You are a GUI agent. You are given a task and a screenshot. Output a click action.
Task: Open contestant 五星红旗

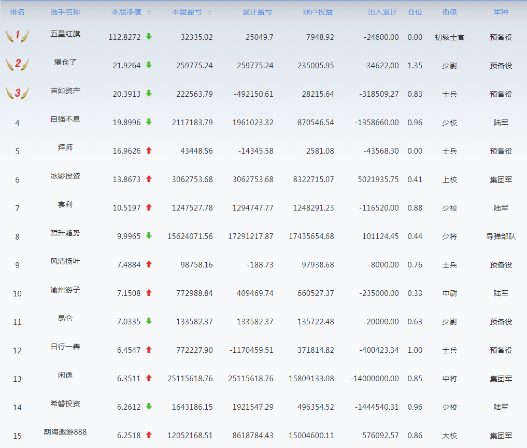[x=65, y=34]
